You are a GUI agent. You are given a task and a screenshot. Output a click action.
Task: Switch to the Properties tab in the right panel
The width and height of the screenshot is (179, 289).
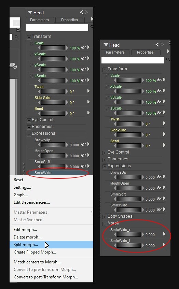click(145, 52)
